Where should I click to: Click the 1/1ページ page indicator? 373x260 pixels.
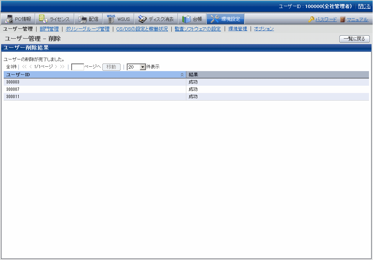point(43,67)
